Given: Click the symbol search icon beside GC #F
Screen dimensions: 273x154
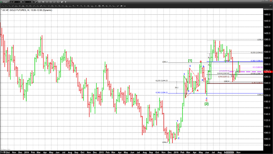Looking at the screenshot, I should 21,2.
